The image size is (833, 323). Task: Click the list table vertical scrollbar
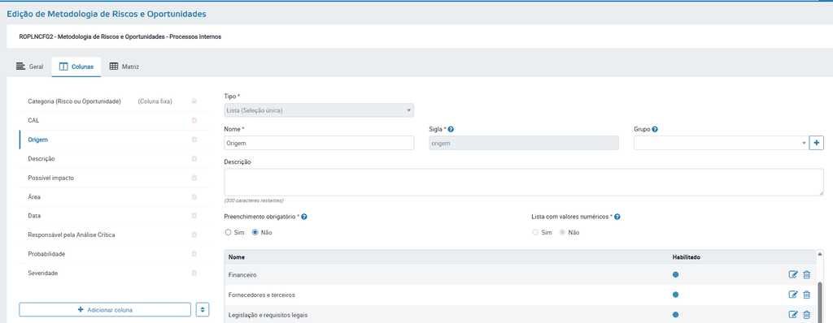click(820, 302)
